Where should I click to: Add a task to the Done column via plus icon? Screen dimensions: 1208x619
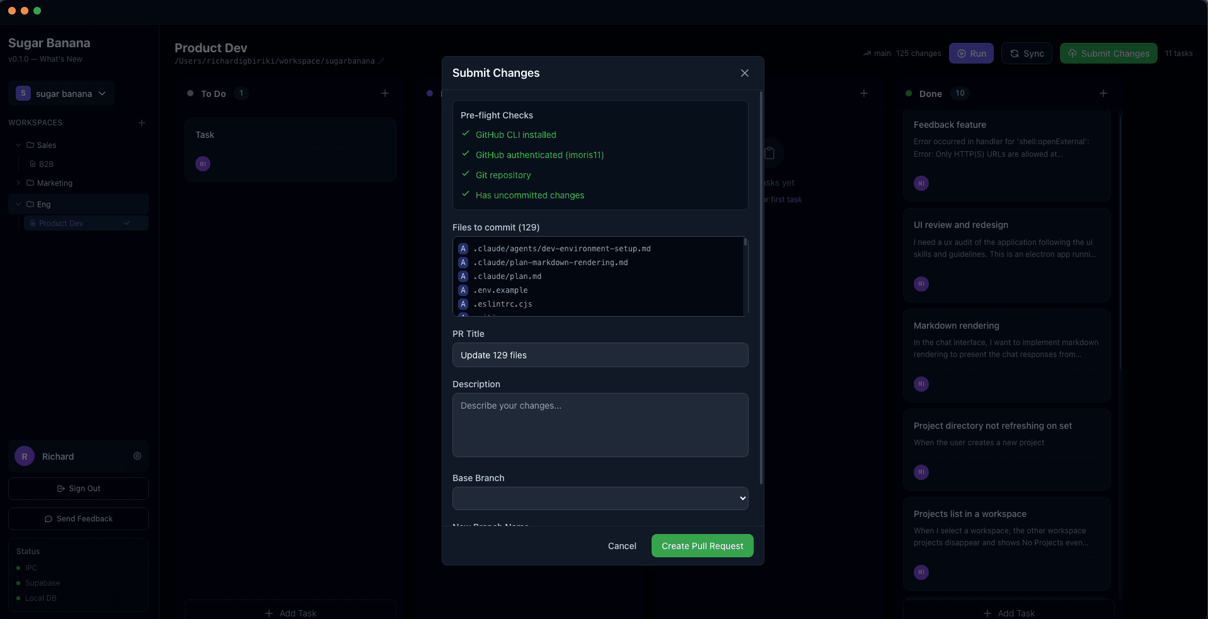[1103, 93]
